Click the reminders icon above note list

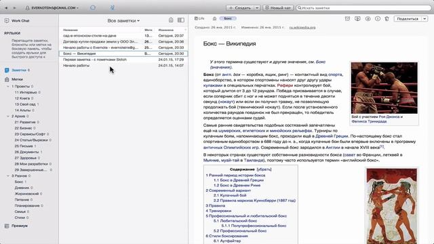click(171, 20)
